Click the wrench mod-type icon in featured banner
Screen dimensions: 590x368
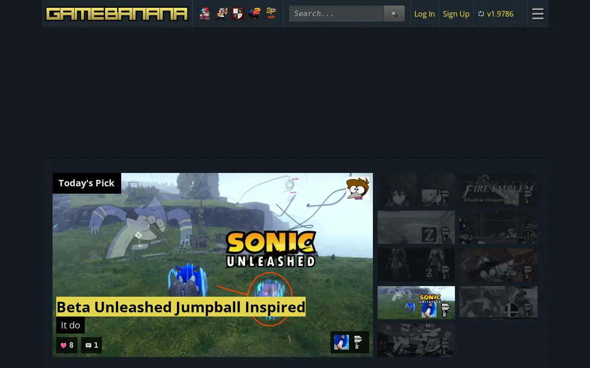(358, 342)
